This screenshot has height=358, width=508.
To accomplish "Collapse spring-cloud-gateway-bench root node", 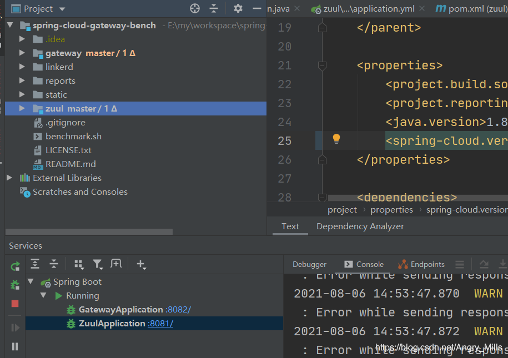I will pyautogui.click(x=10, y=25).
